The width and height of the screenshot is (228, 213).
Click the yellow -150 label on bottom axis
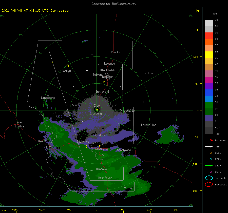(x=15, y=209)
